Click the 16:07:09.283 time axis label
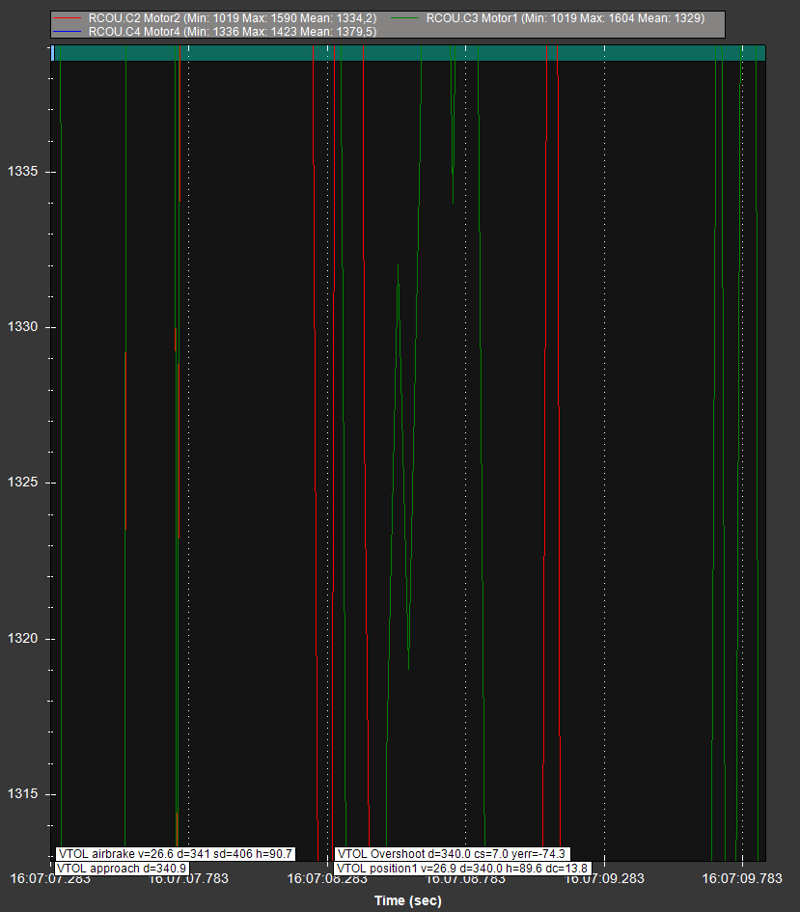Screen dimensions: 800x912 tap(605, 878)
